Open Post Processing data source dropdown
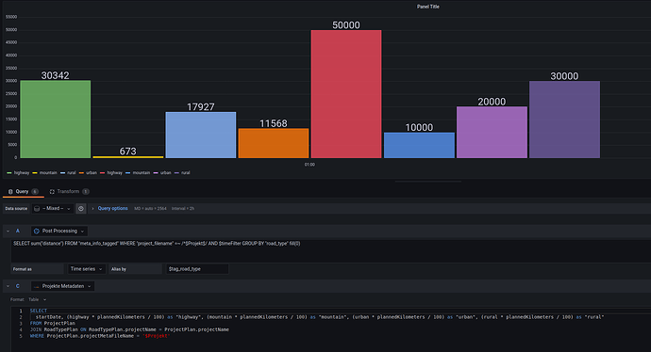This screenshot has width=651, height=352. click(58, 232)
